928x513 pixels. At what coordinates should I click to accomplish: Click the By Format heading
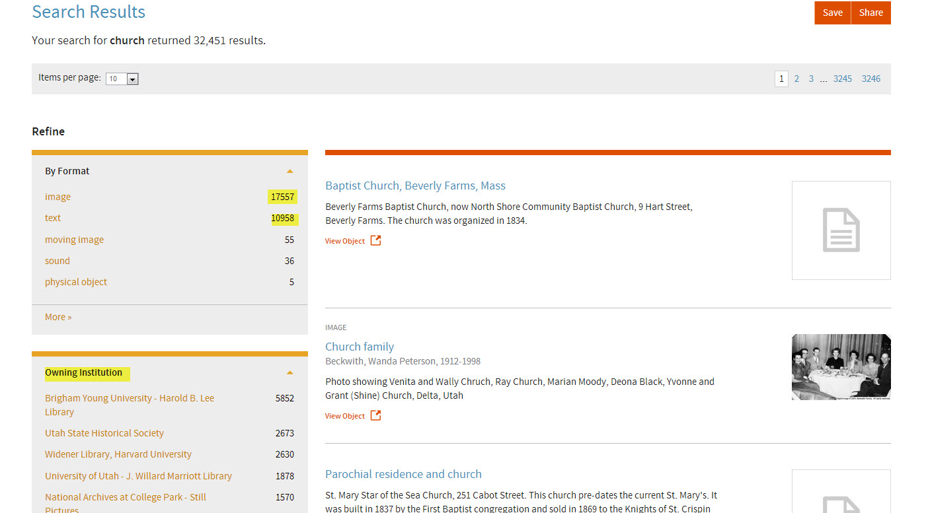pyautogui.click(x=67, y=171)
